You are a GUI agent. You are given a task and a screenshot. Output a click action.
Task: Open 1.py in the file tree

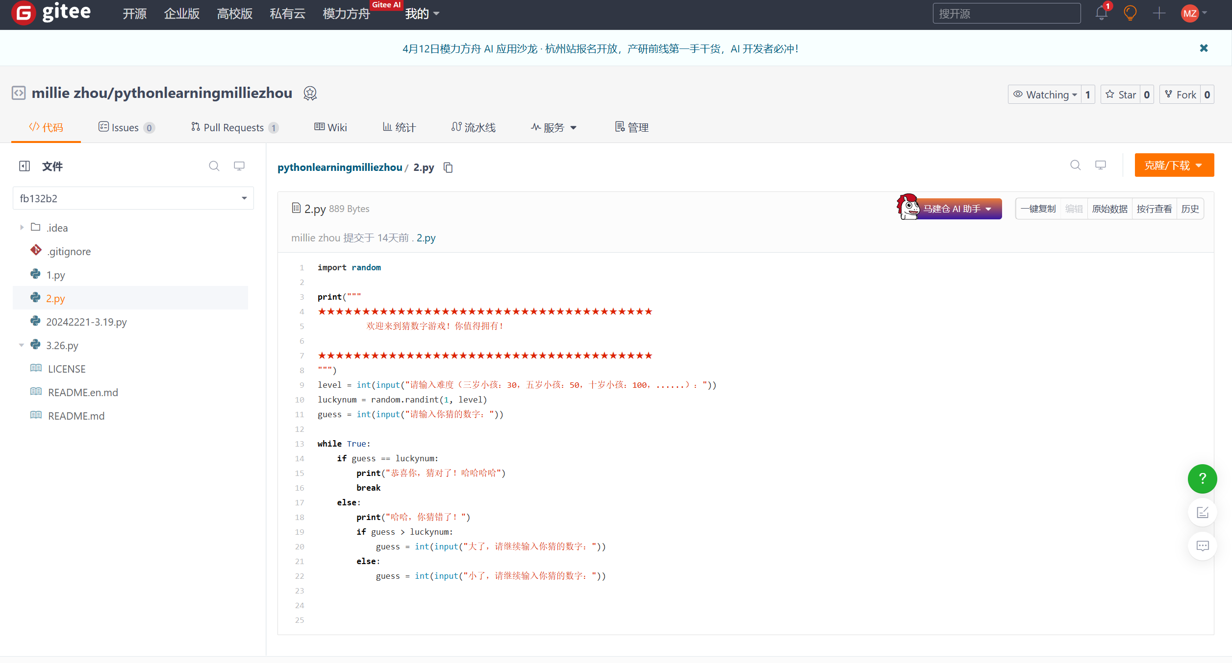55,275
